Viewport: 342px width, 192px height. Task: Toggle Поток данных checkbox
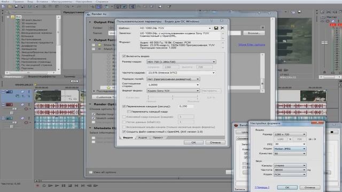pyautogui.click(x=124, y=122)
